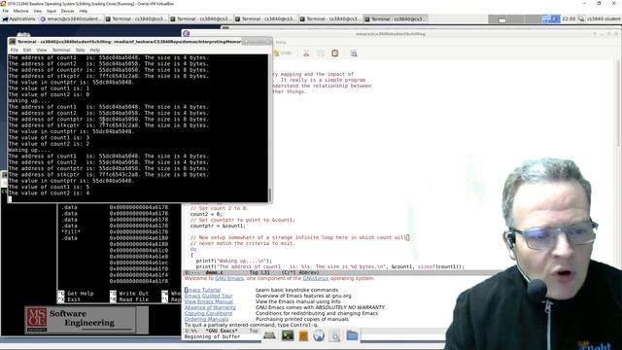The height and width of the screenshot is (350, 622).
Task: Switch to the third Terminal taskbar entry
Action: coord(265,18)
